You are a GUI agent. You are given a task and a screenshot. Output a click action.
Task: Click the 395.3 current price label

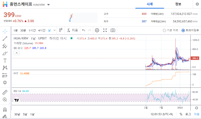pos(195,58)
